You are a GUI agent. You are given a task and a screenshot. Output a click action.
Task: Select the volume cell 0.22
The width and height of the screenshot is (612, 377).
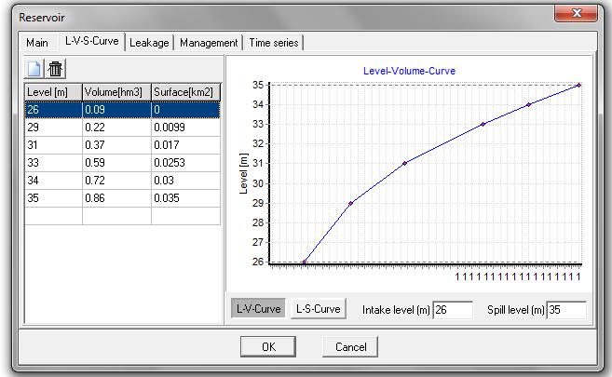coord(116,128)
